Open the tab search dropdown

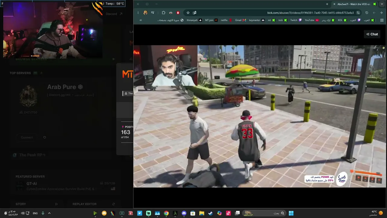pyautogui.click(x=382, y=4)
